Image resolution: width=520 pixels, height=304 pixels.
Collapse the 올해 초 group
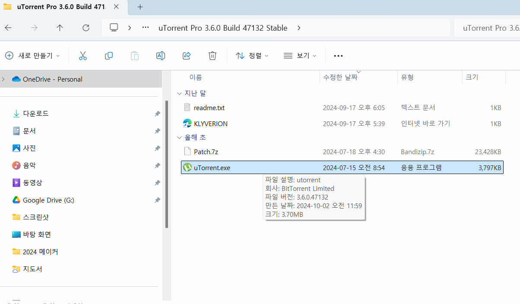179,137
